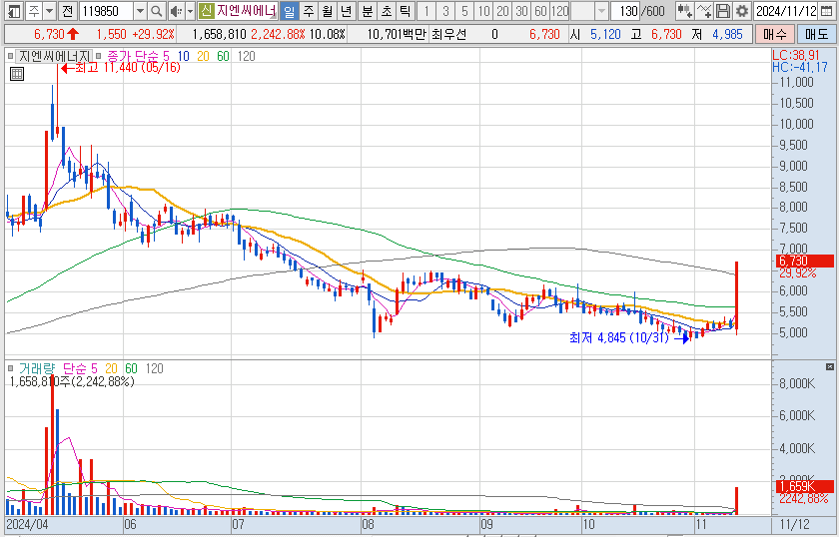Image resolution: width=839 pixels, height=537 pixels.
Task: Save the chart with the floppy icon
Action: click(x=723, y=11)
